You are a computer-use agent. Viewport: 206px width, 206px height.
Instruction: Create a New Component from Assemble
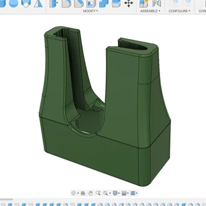[x=144, y=4]
